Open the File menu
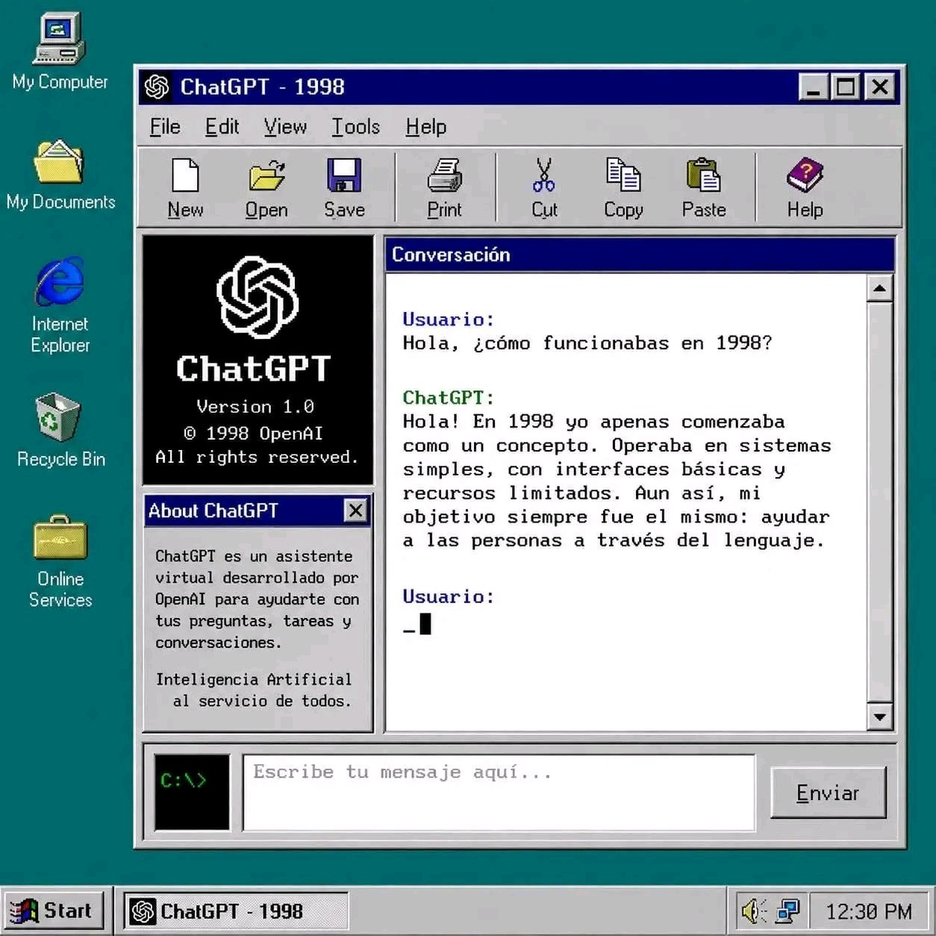The image size is (936, 936). pyautogui.click(x=165, y=127)
